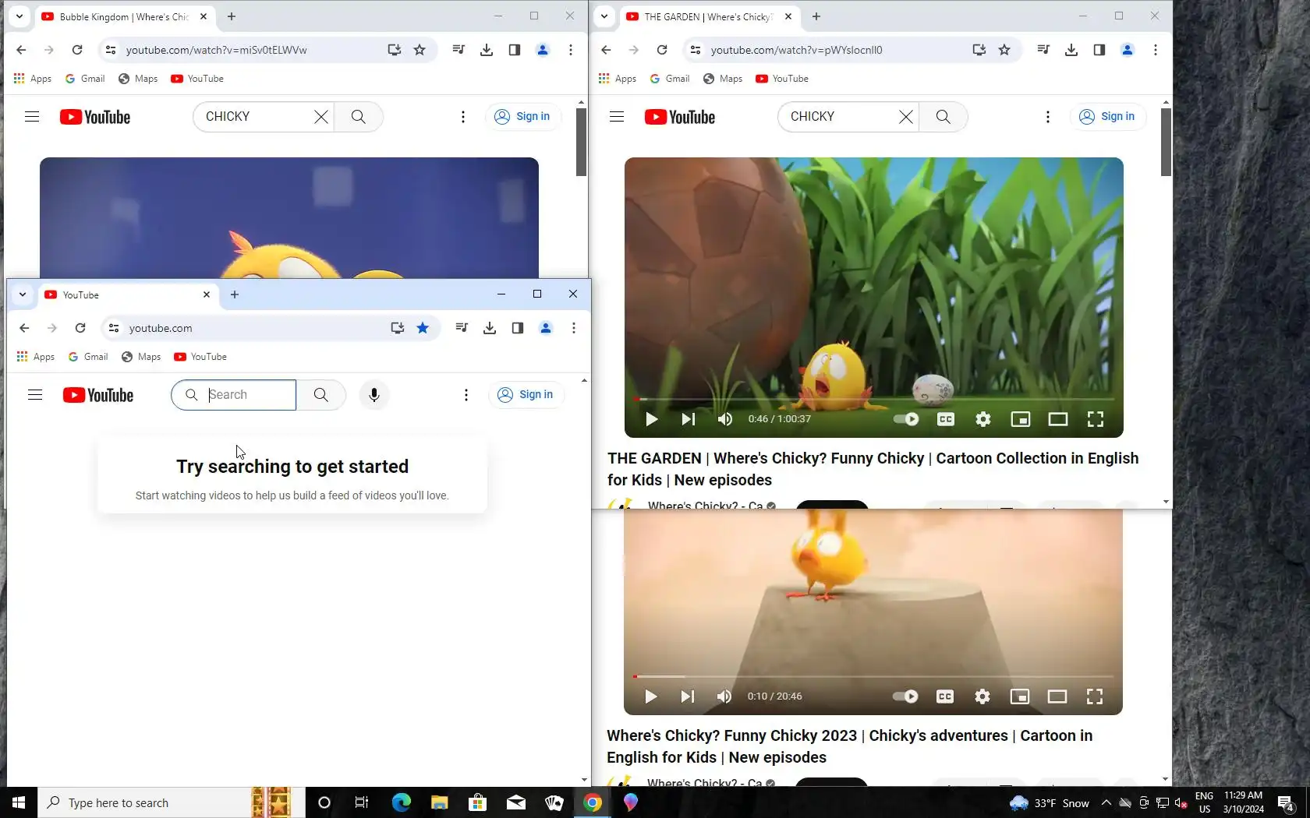Open Downloads in front youtube.com window toolbar
The image size is (1310, 818).
(490, 328)
